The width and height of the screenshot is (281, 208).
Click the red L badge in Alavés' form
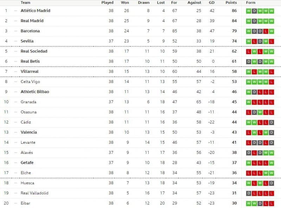pos(254,153)
